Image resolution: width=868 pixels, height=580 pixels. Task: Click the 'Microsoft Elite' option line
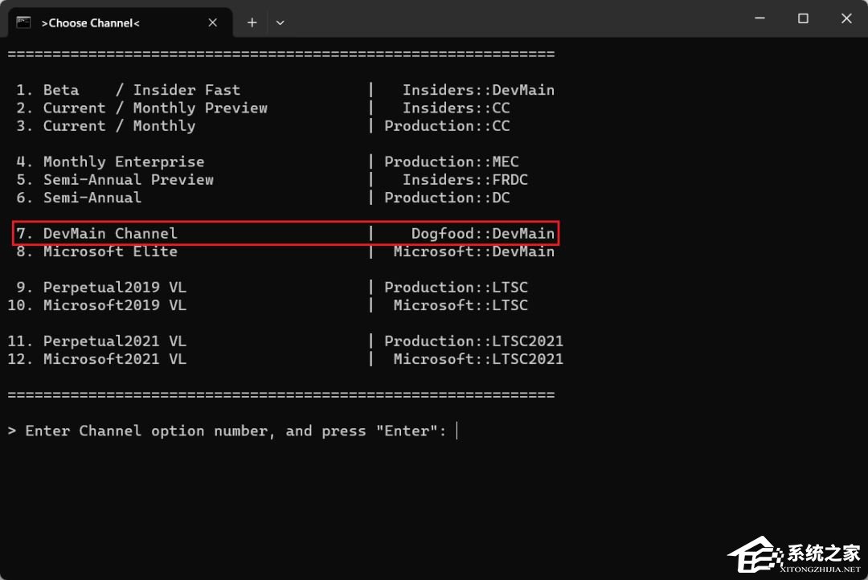[285, 251]
